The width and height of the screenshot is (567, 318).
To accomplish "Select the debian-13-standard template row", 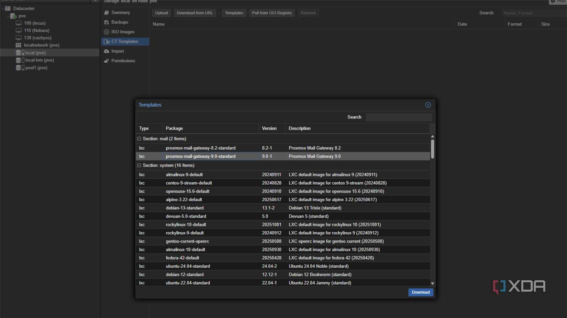I will 185,208.
